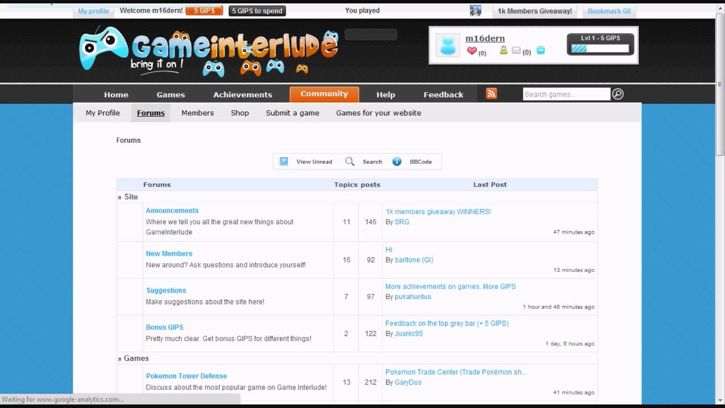
Task: Open the Announcements forum link
Action: tap(172, 211)
